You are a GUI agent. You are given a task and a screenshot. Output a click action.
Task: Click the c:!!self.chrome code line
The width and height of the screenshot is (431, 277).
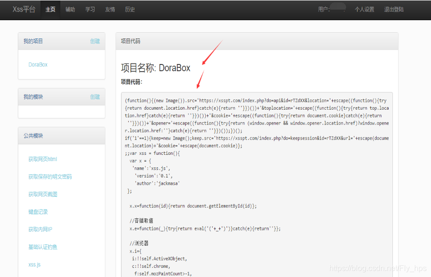pyautogui.click(x=151, y=266)
